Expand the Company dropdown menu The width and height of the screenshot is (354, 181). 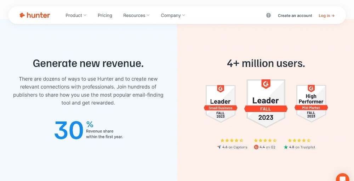(173, 15)
